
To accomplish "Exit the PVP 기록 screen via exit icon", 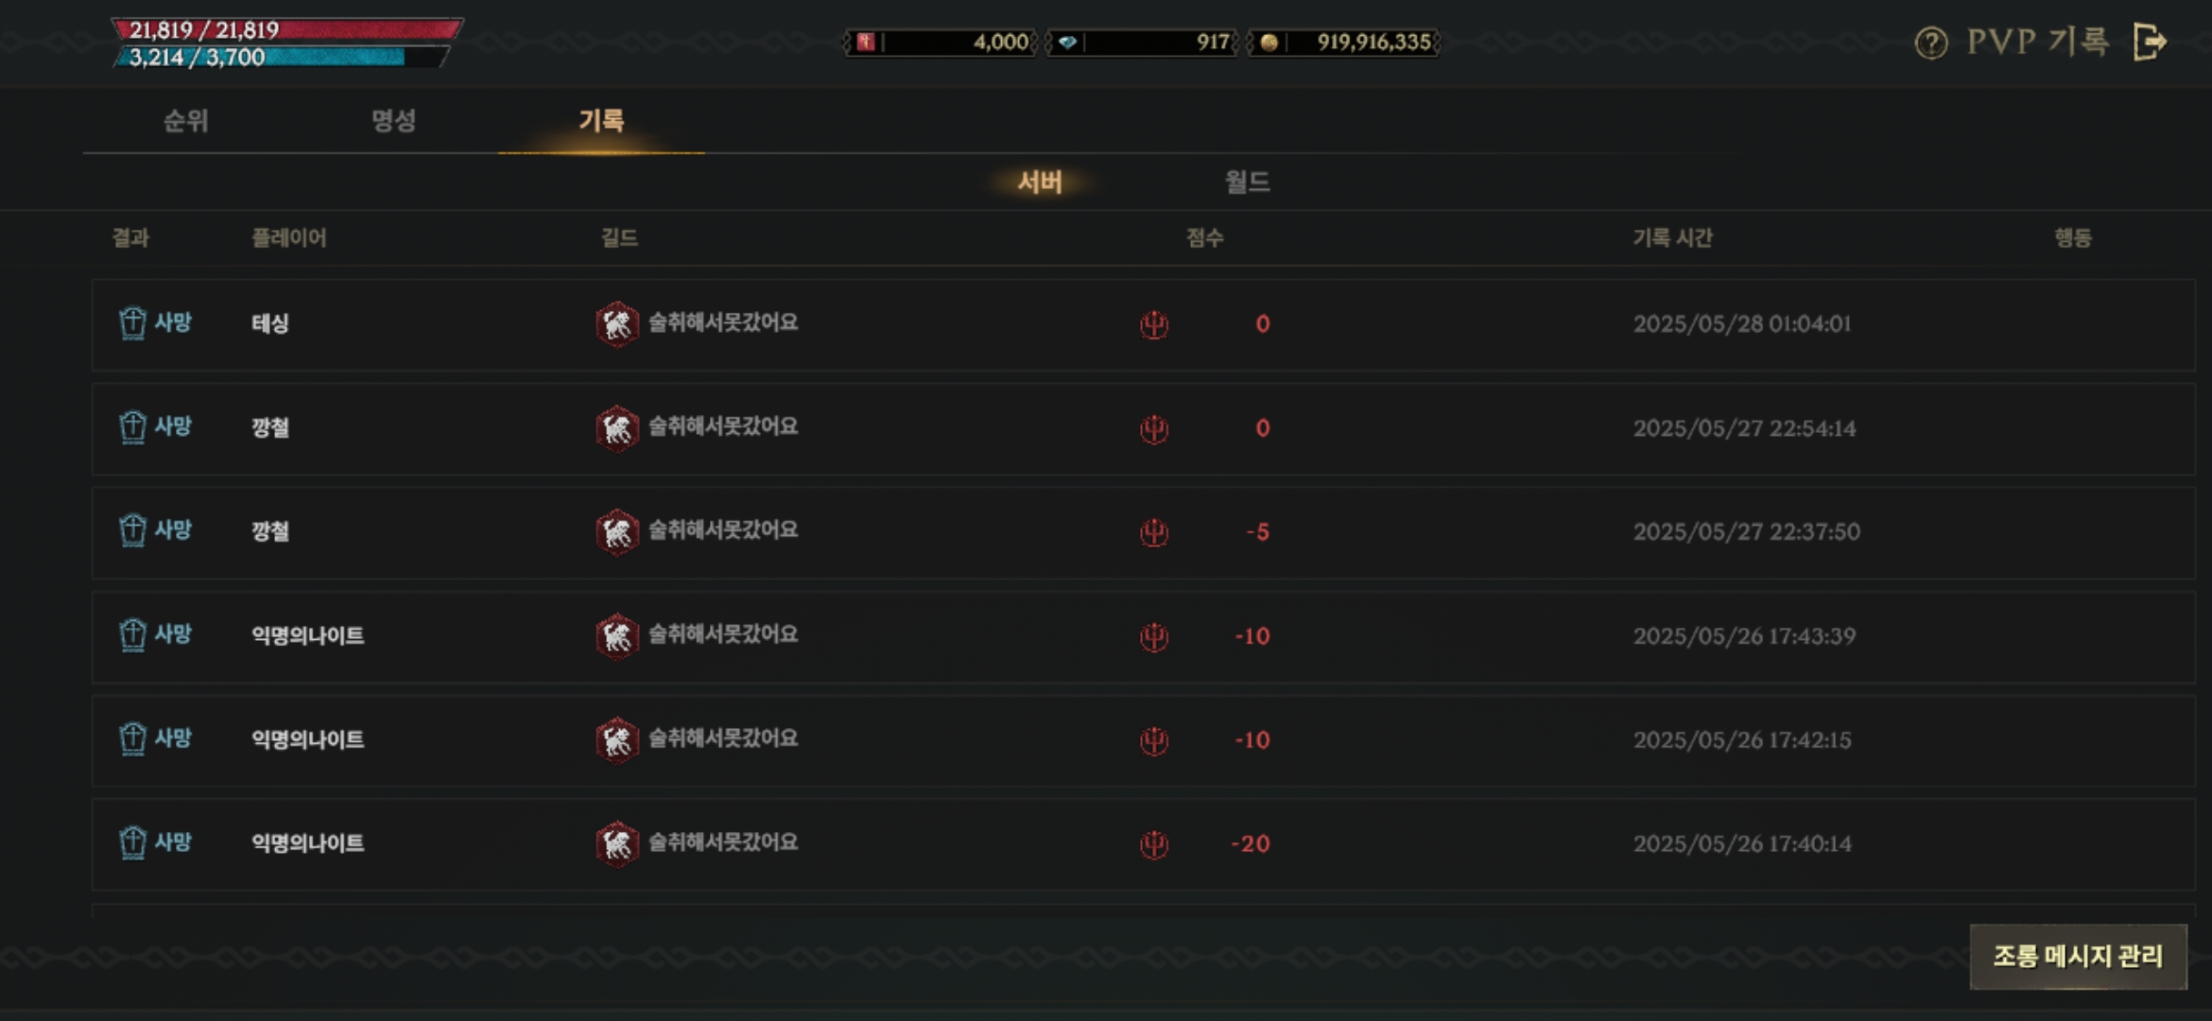I will click(x=2150, y=42).
